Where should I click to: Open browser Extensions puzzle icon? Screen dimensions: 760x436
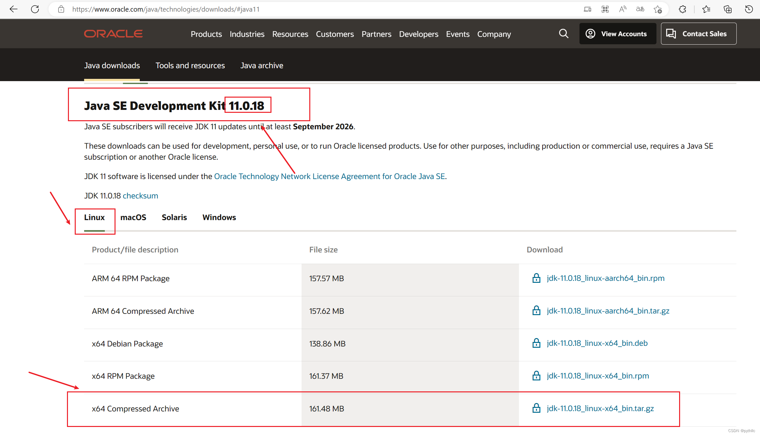tap(682, 9)
